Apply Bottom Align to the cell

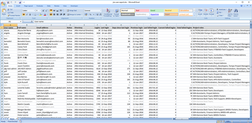click(57, 11)
